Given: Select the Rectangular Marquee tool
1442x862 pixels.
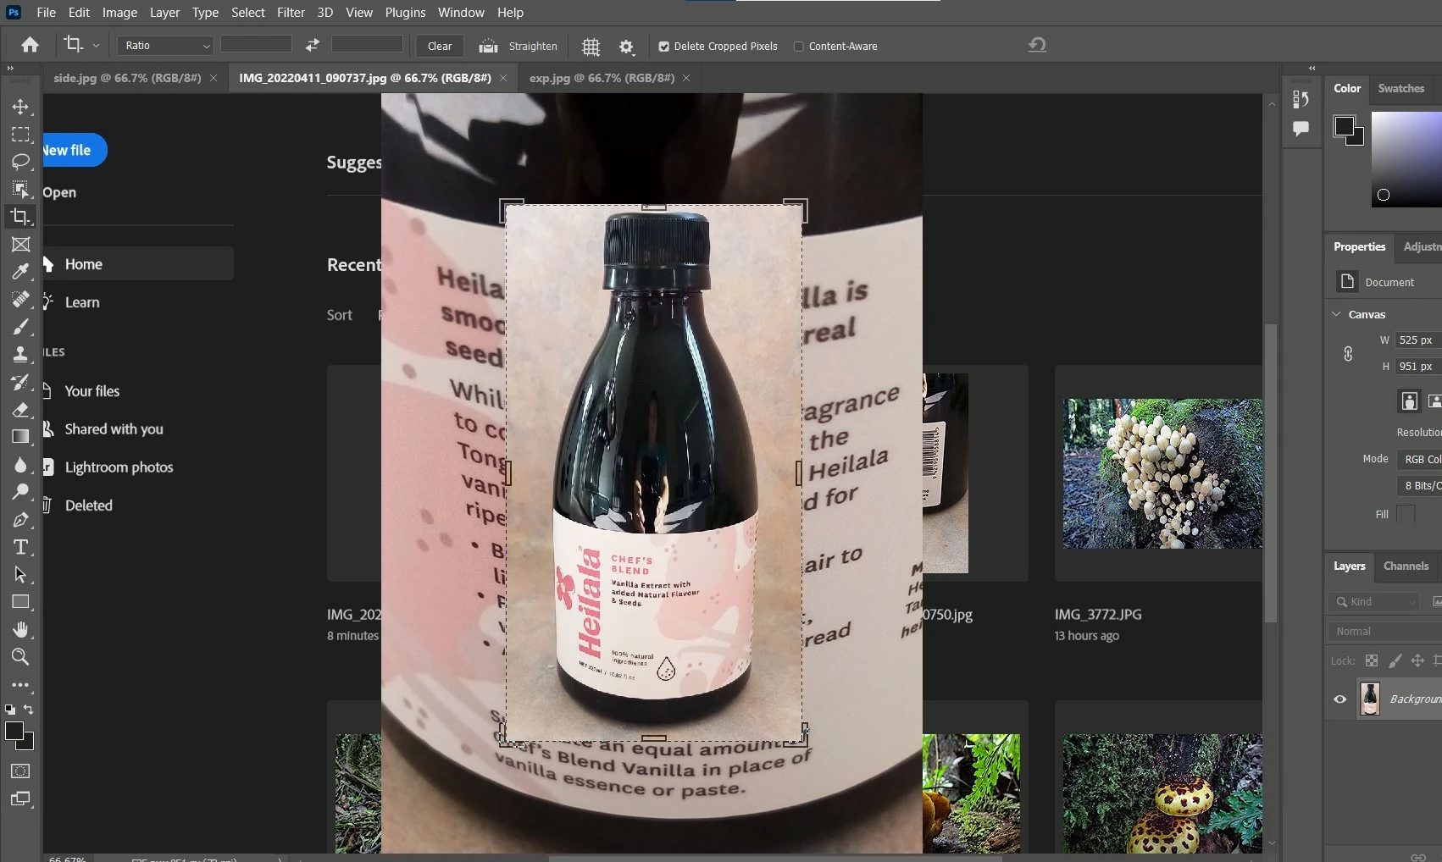Looking at the screenshot, I should (x=20, y=135).
